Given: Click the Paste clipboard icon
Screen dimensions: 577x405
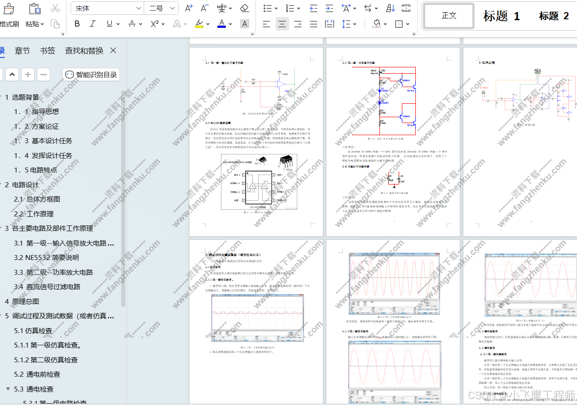Looking at the screenshot, I should (35, 8).
